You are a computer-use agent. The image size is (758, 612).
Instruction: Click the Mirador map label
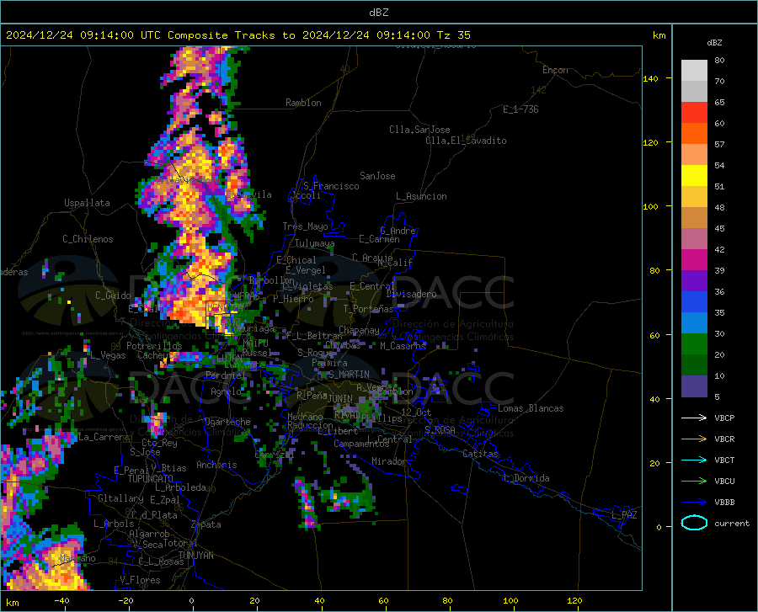(389, 461)
